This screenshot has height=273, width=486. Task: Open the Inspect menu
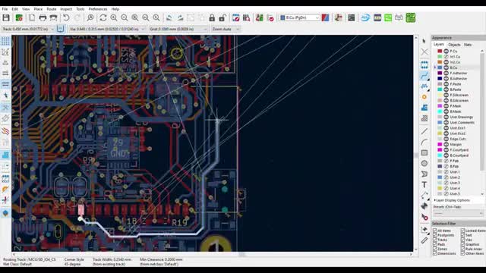point(66,9)
